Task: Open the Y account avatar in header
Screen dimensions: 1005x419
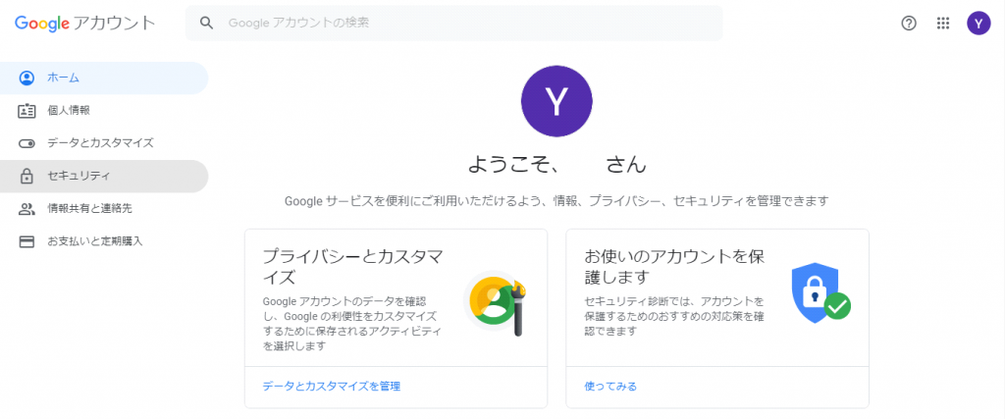Action: 979,24
